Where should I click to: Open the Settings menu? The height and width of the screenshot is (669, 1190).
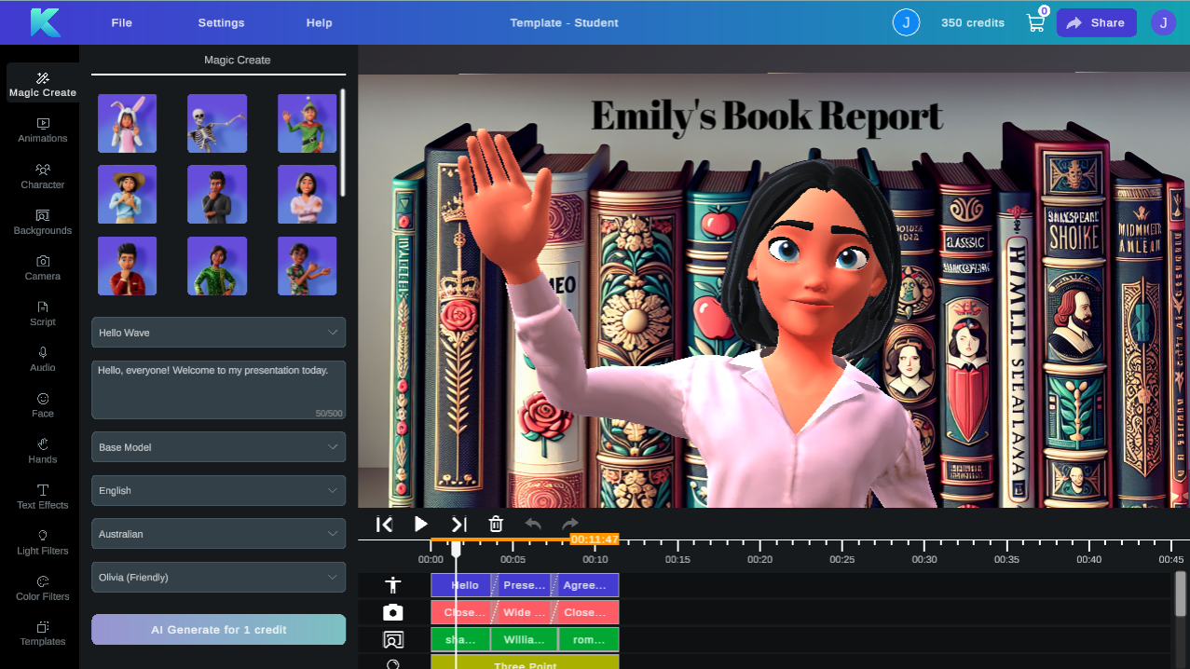(x=221, y=22)
